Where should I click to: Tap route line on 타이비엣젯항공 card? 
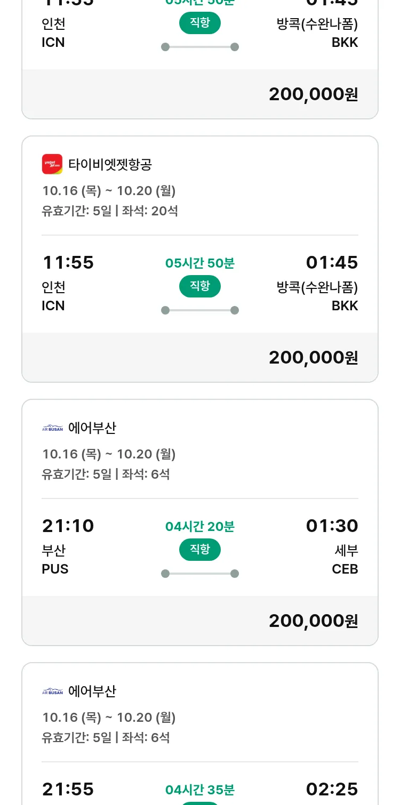tap(200, 310)
